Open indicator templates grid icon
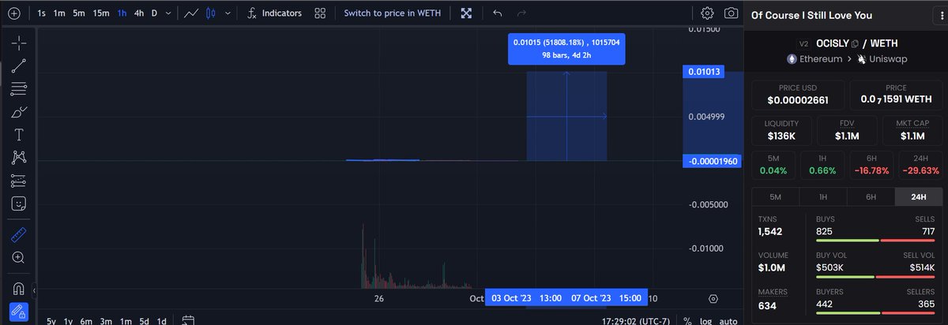 click(x=319, y=13)
